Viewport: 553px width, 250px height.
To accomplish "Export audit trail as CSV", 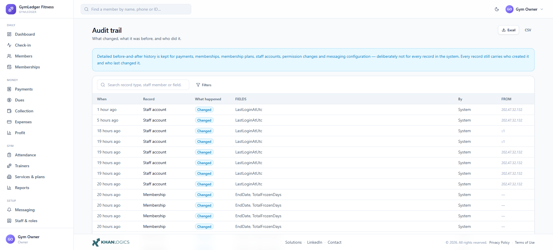I will coord(528,30).
